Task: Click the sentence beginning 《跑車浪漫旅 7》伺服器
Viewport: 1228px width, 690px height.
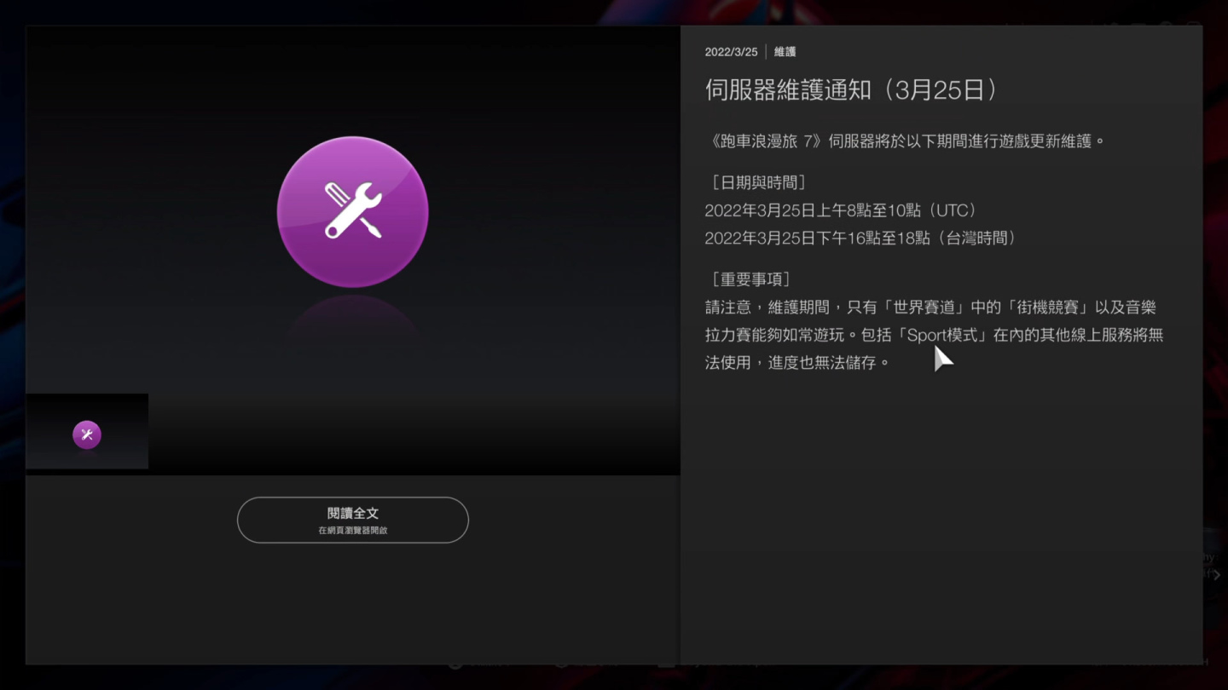Action: (x=906, y=141)
